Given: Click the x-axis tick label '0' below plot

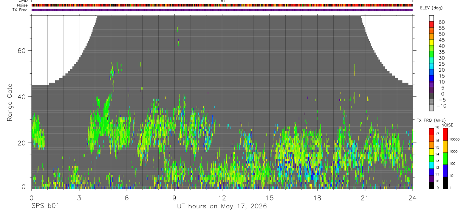Looking at the screenshot, I should (x=31, y=197).
